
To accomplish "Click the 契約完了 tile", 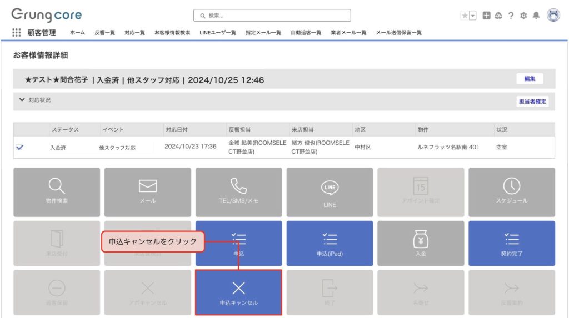I will point(511,243).
